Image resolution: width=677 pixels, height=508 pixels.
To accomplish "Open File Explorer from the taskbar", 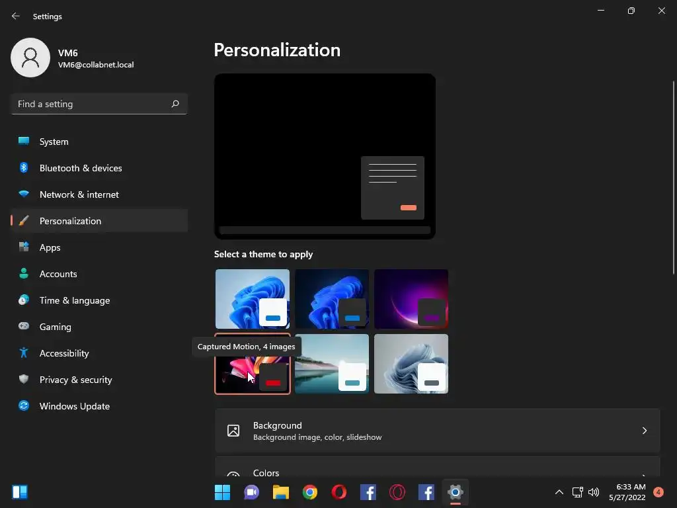I will point(280,492).
